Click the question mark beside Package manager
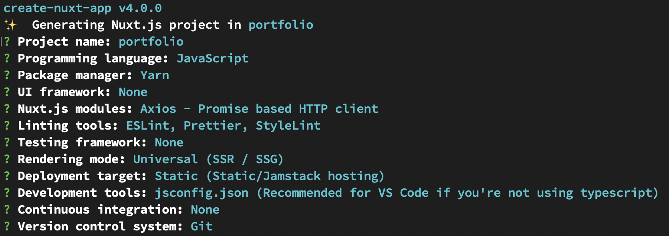Image resolution: width=669 pixels, height=236 pixels. (x=7, y=75)
